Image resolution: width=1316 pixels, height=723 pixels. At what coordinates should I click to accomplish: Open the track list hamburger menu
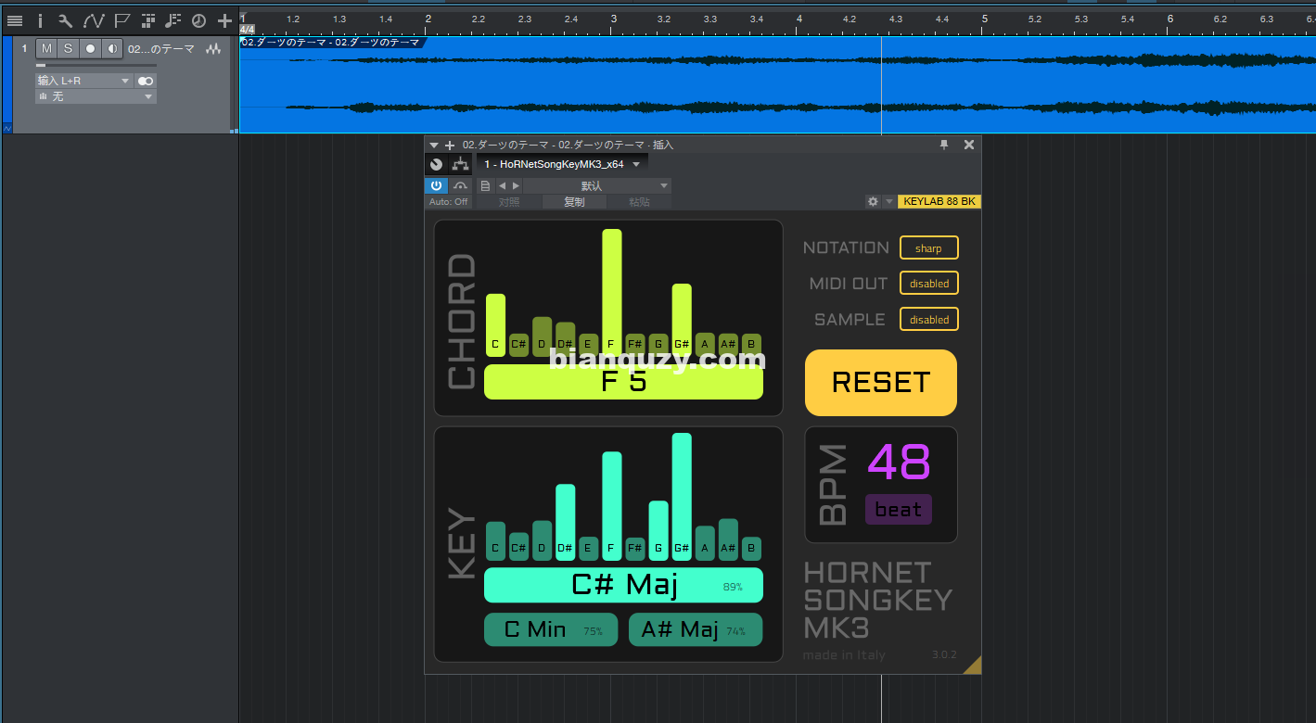point(14,19)
